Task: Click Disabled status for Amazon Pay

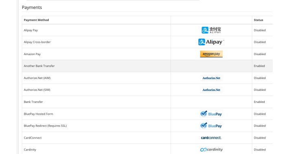Action: point(260,54)
